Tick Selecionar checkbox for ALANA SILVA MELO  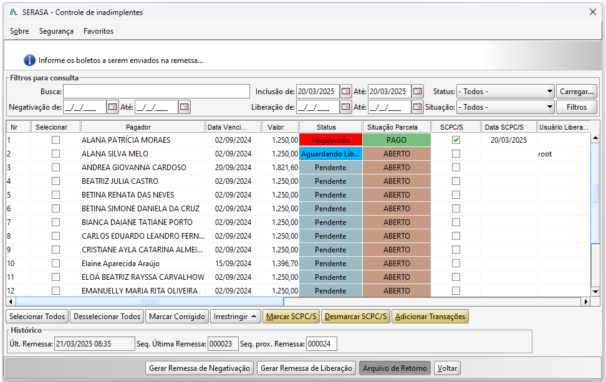[x=55, y=154]
